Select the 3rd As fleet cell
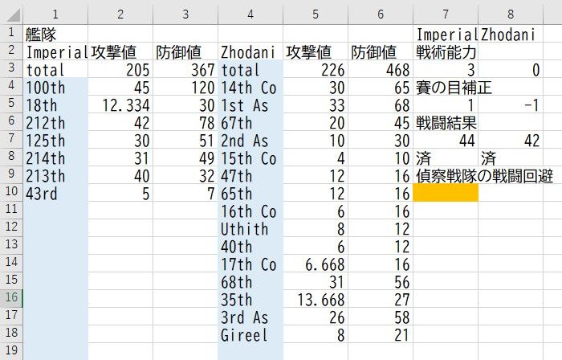 click(250, 317)
